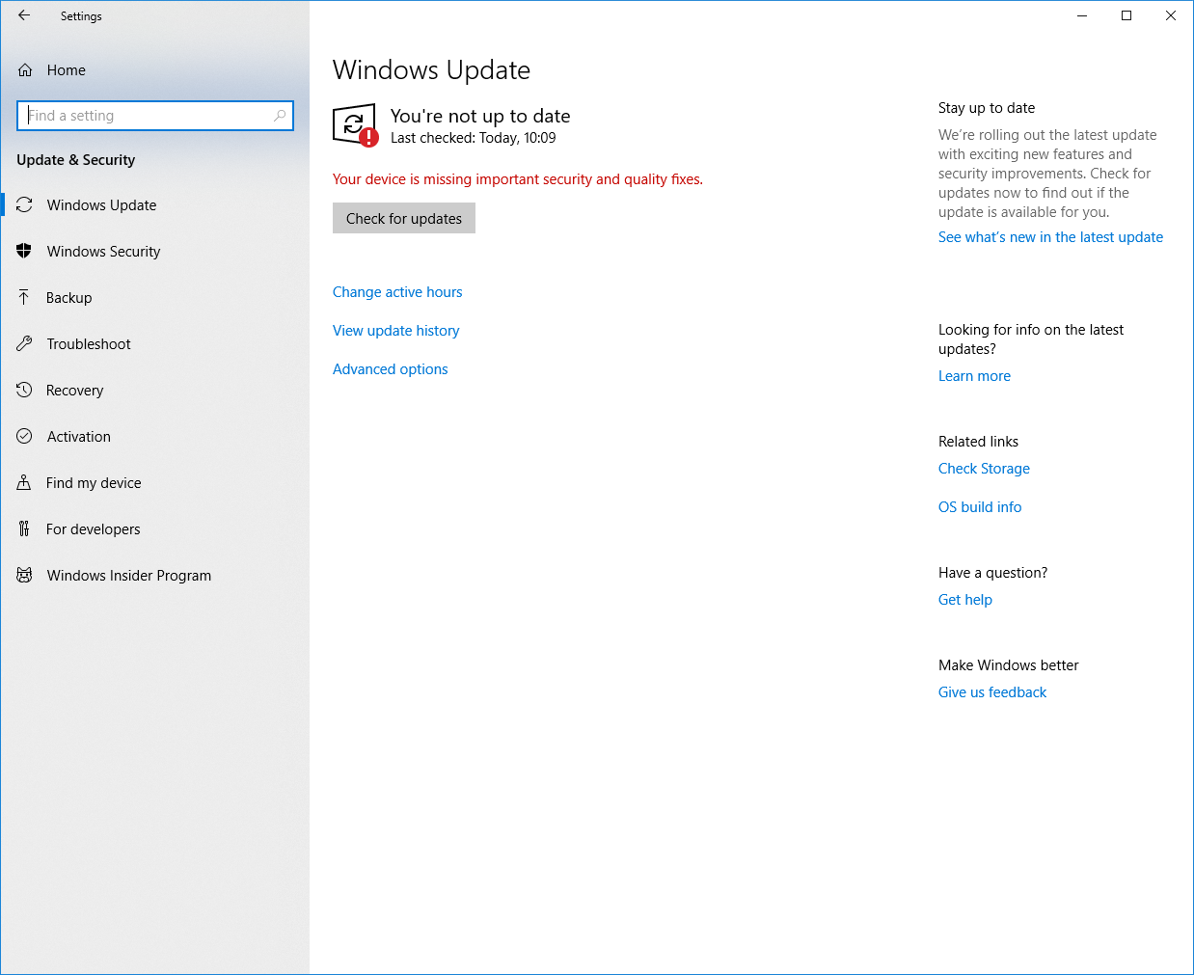Open Windows Security section

tap(155, 251)
